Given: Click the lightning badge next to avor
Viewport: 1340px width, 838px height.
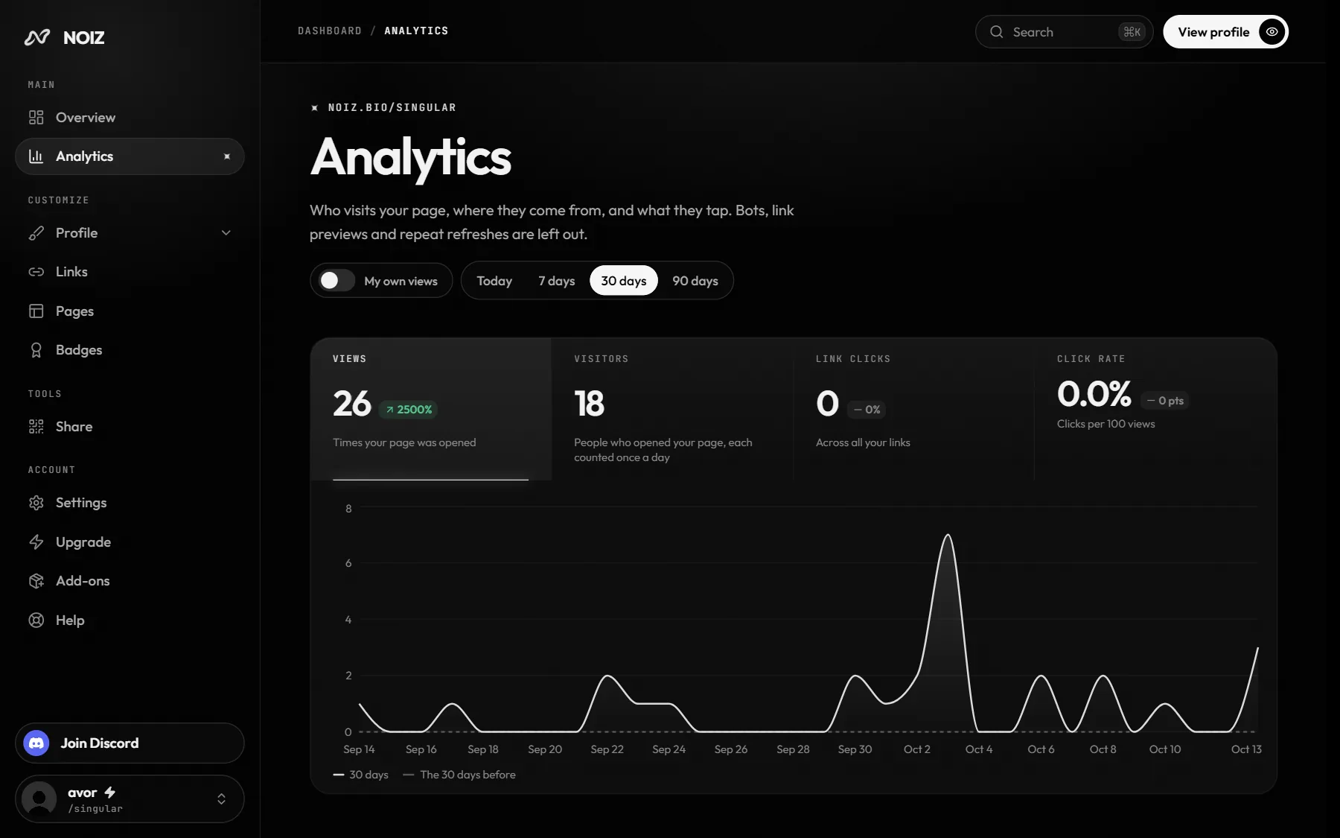Looking at the screenshot, I should coord(109,792).
